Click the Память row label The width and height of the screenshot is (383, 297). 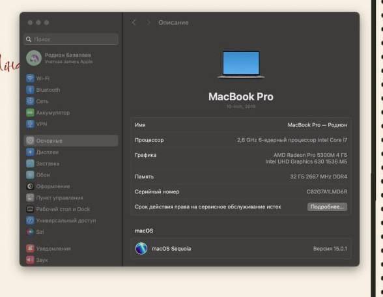[144, 177]
